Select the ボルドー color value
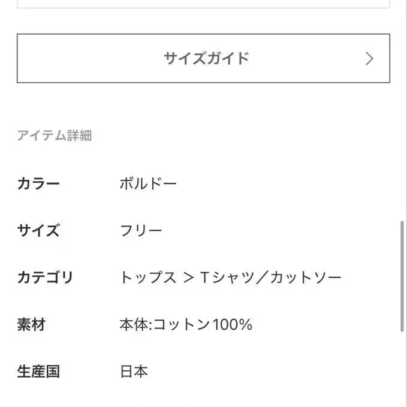 click(148, 183)
